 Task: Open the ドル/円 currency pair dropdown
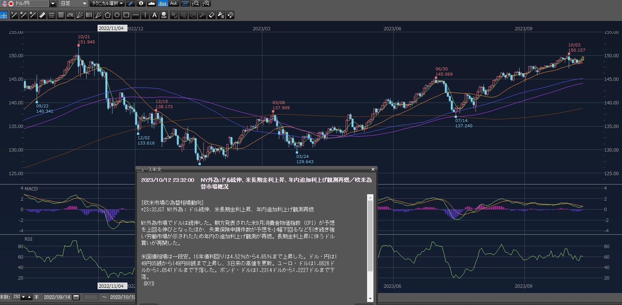click(53, 3)
